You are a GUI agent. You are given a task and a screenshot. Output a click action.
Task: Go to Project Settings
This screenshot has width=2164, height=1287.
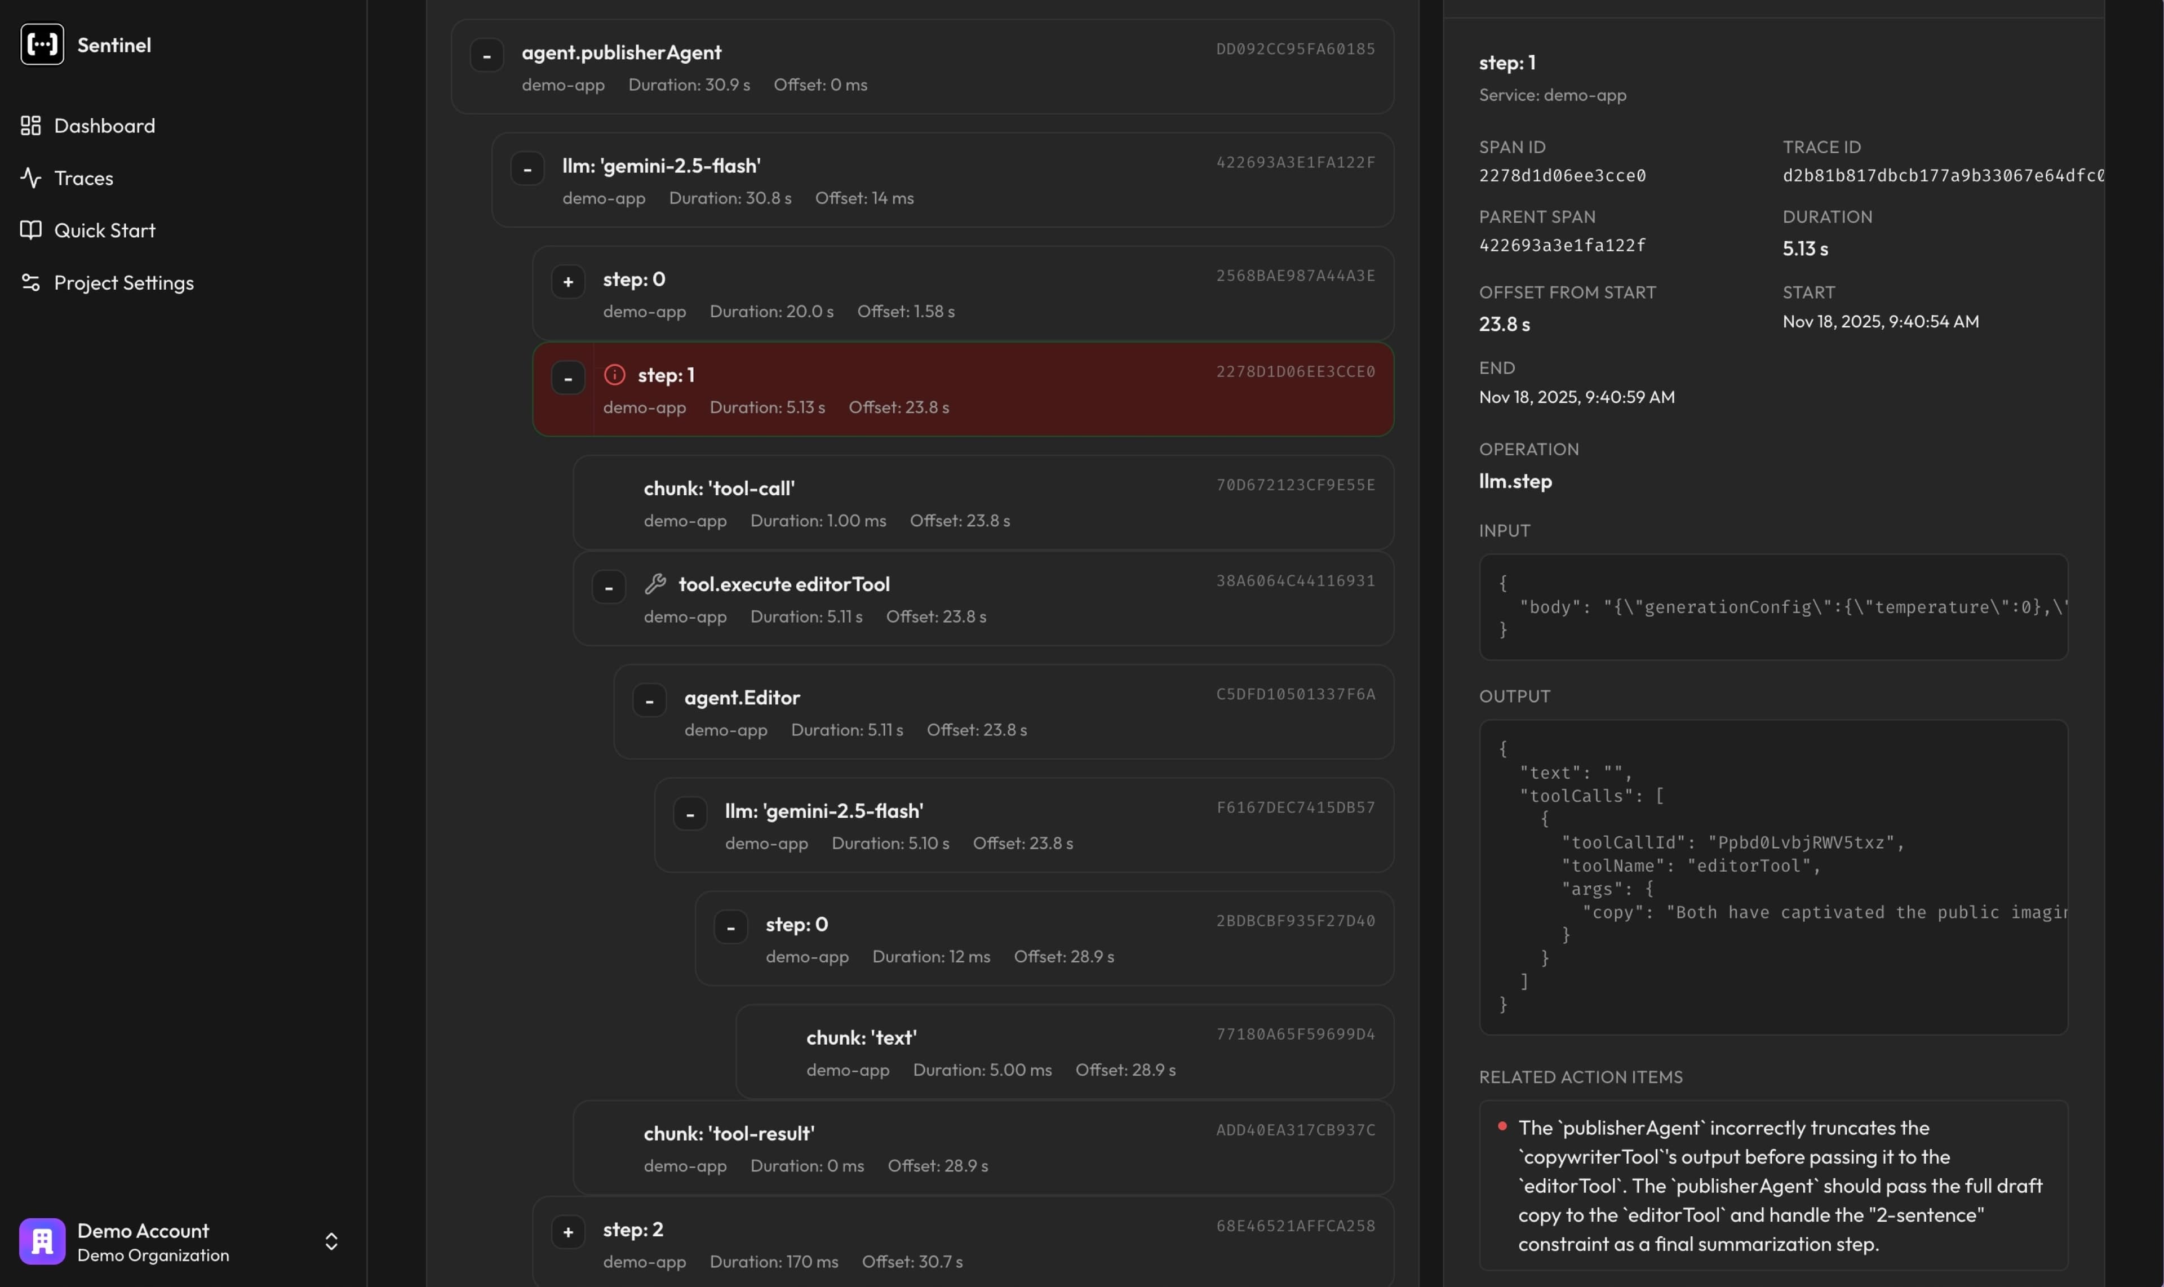[123, 283]
